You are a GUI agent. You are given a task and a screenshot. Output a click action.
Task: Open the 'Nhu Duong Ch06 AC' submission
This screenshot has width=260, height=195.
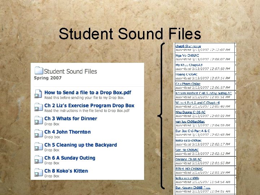click(191, 112)
